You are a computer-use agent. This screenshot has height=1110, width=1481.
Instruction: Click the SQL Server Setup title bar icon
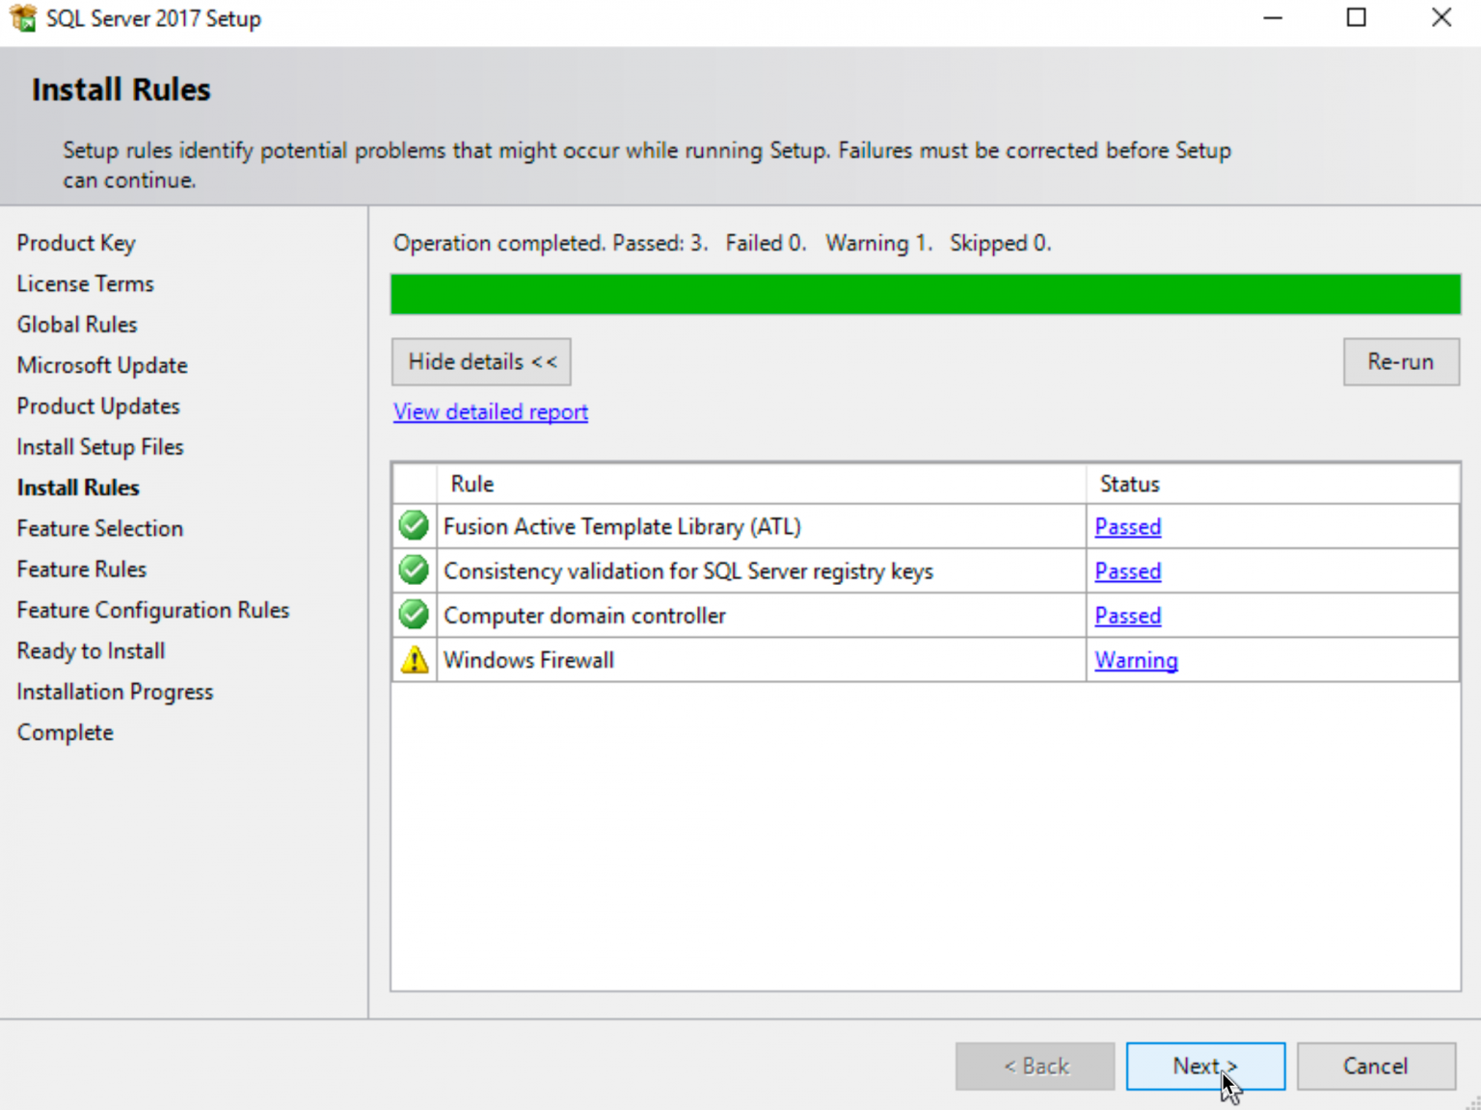pos(21,17)
